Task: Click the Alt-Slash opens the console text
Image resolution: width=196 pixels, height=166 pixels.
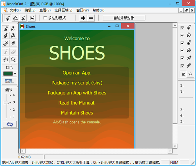Action: coord(77,122)
